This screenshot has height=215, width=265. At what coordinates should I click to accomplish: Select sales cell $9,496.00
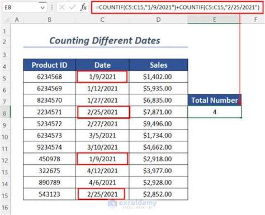158,124
